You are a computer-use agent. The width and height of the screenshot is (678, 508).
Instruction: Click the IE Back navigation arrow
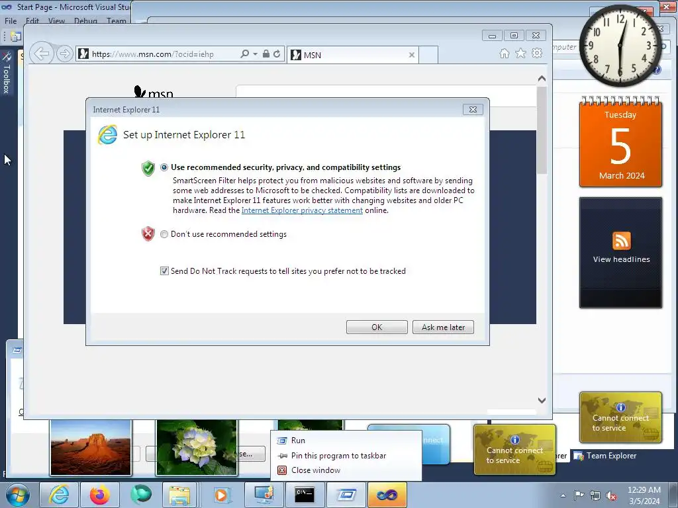pos(42,54)
